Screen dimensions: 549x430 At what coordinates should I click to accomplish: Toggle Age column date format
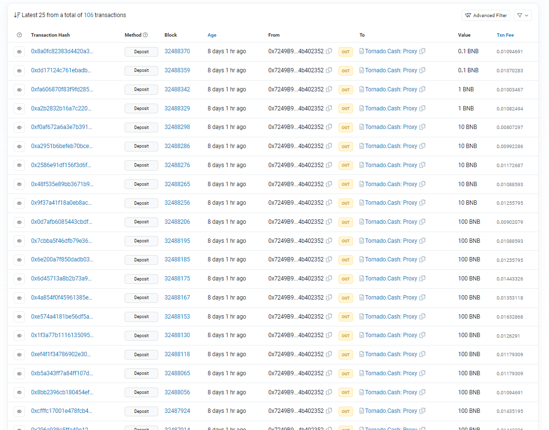[212, 35]
